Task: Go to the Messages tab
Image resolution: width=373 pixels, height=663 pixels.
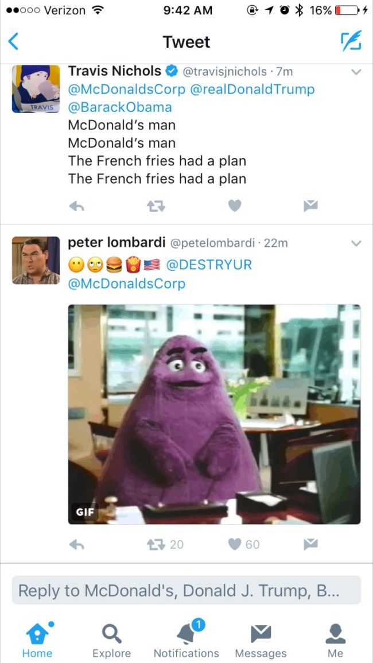Action: pos(261,639)
